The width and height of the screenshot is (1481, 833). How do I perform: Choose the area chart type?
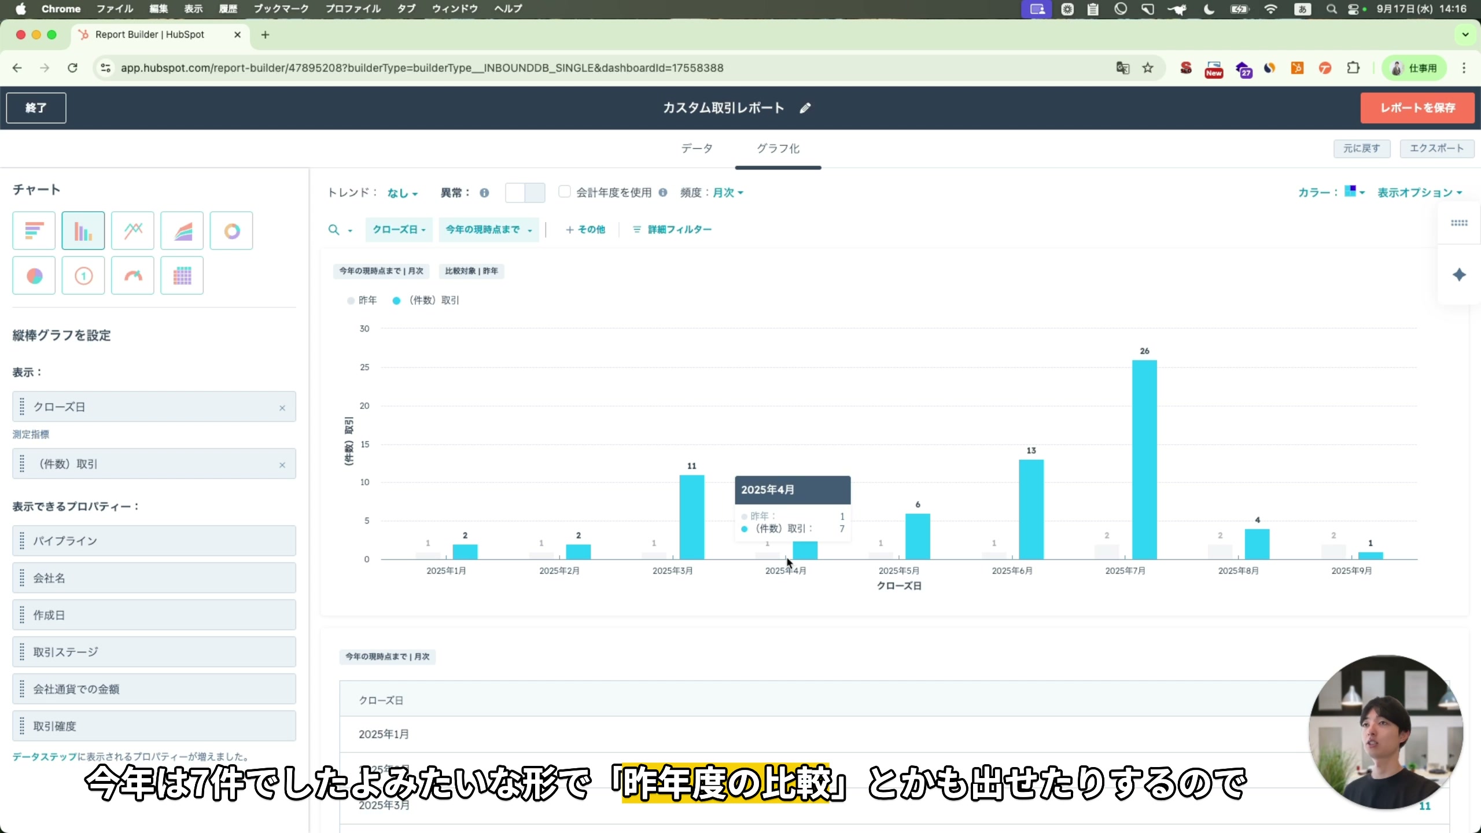[x=182, y=230]
